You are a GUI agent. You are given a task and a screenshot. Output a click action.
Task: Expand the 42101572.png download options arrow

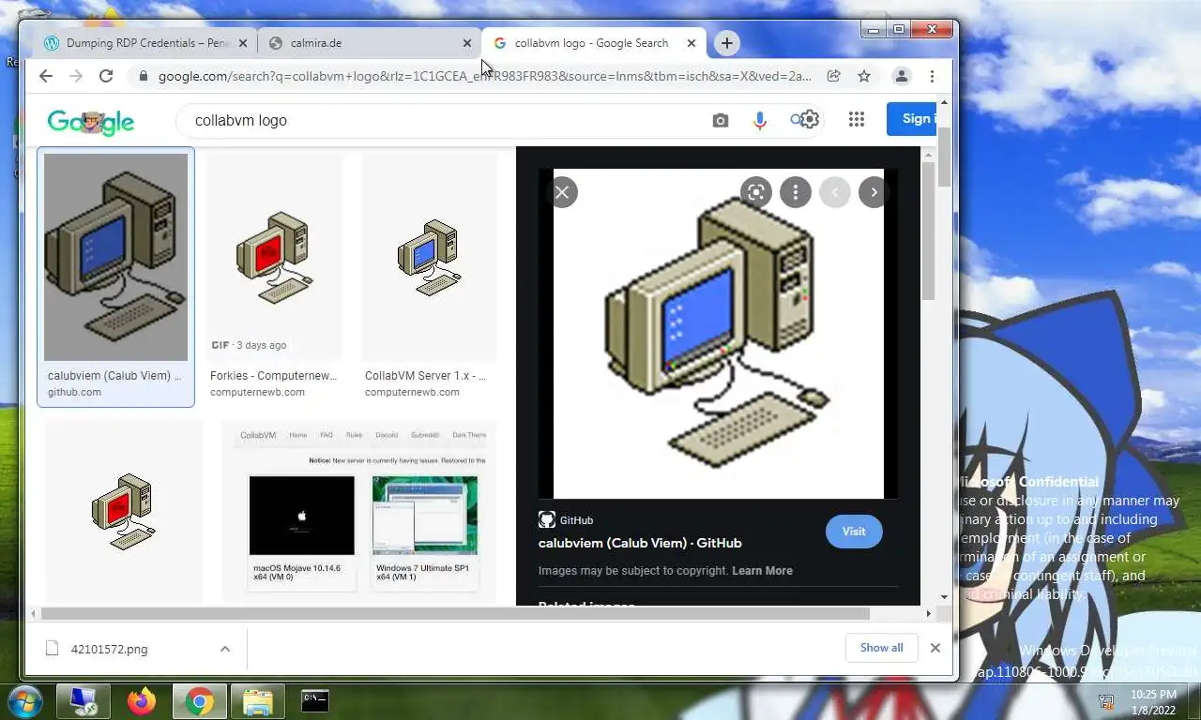[x=225, y=649]
